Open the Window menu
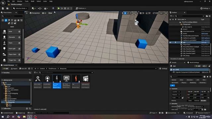This screenshot has height=119, width=212. point(20,1)
